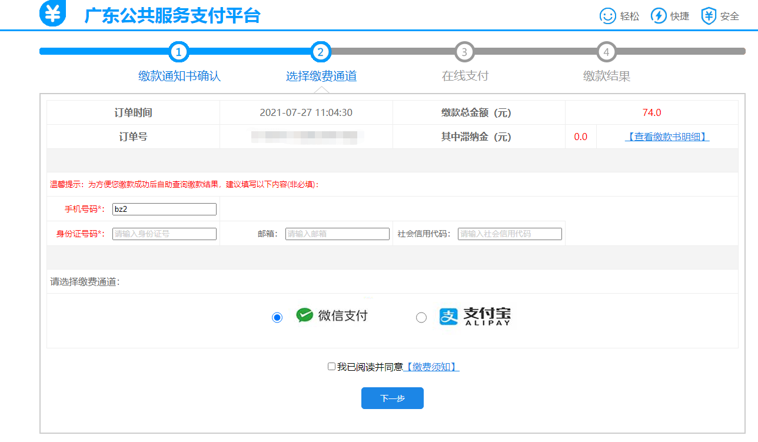Click the smiley face 轻松 icon
The width and height of the screenshot is (758, 442).
coord(607,16)
